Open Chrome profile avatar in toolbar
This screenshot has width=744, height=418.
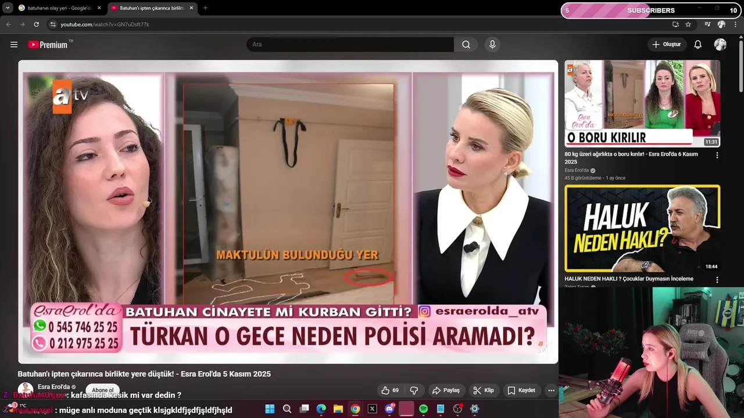[721, 24]
